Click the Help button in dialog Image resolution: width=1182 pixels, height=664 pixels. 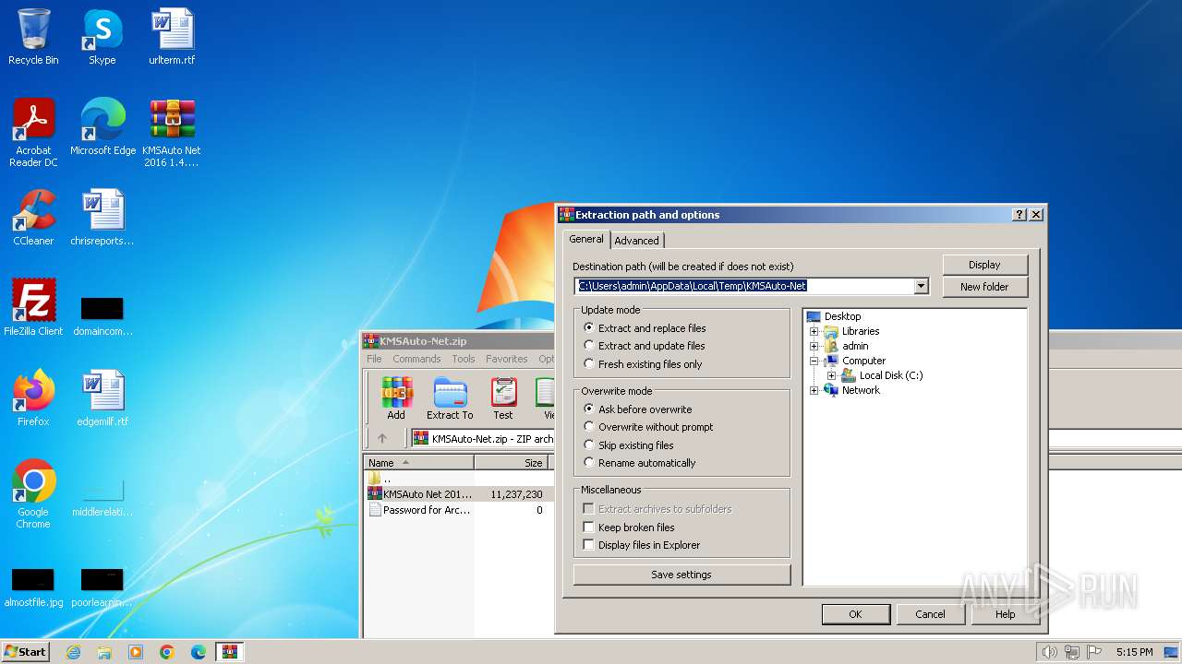1005,614
